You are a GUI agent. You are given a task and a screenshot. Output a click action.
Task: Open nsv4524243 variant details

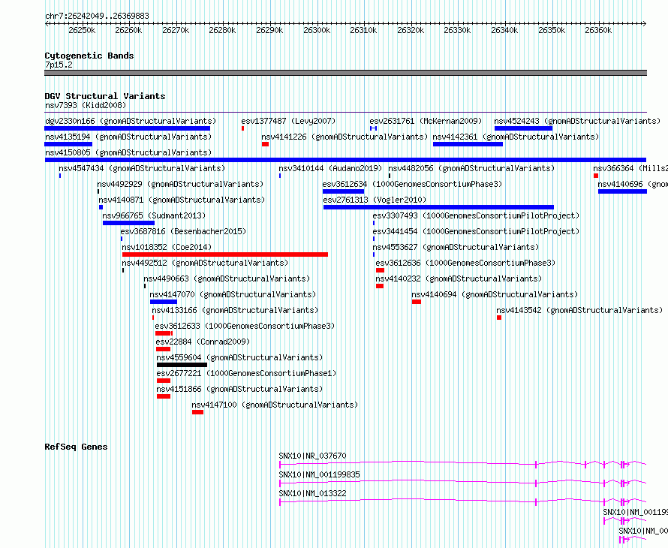577,121
